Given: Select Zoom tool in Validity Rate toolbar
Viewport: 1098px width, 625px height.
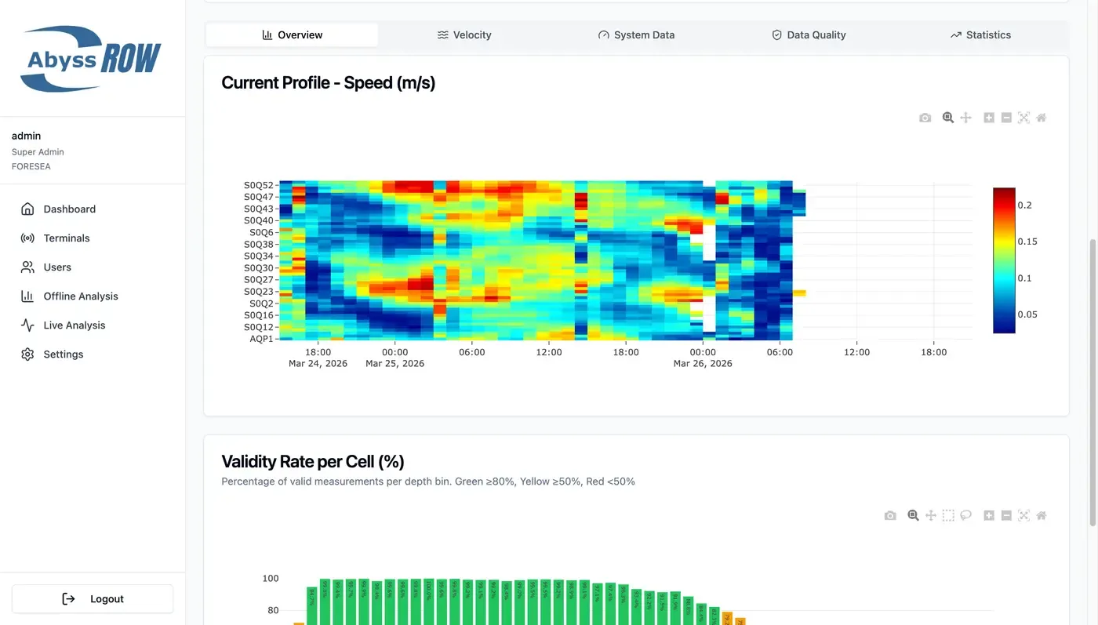Looking at the screenshot, I should tap(913, 515).
